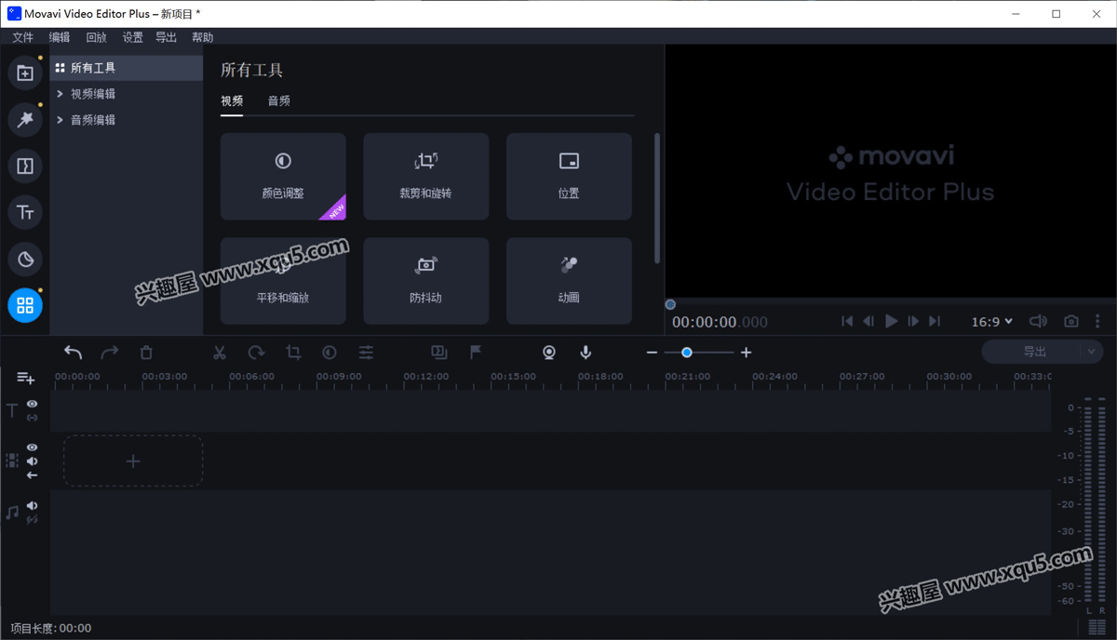Add a marker with the flag icon
1117x640 pixels.
point(476,352)
